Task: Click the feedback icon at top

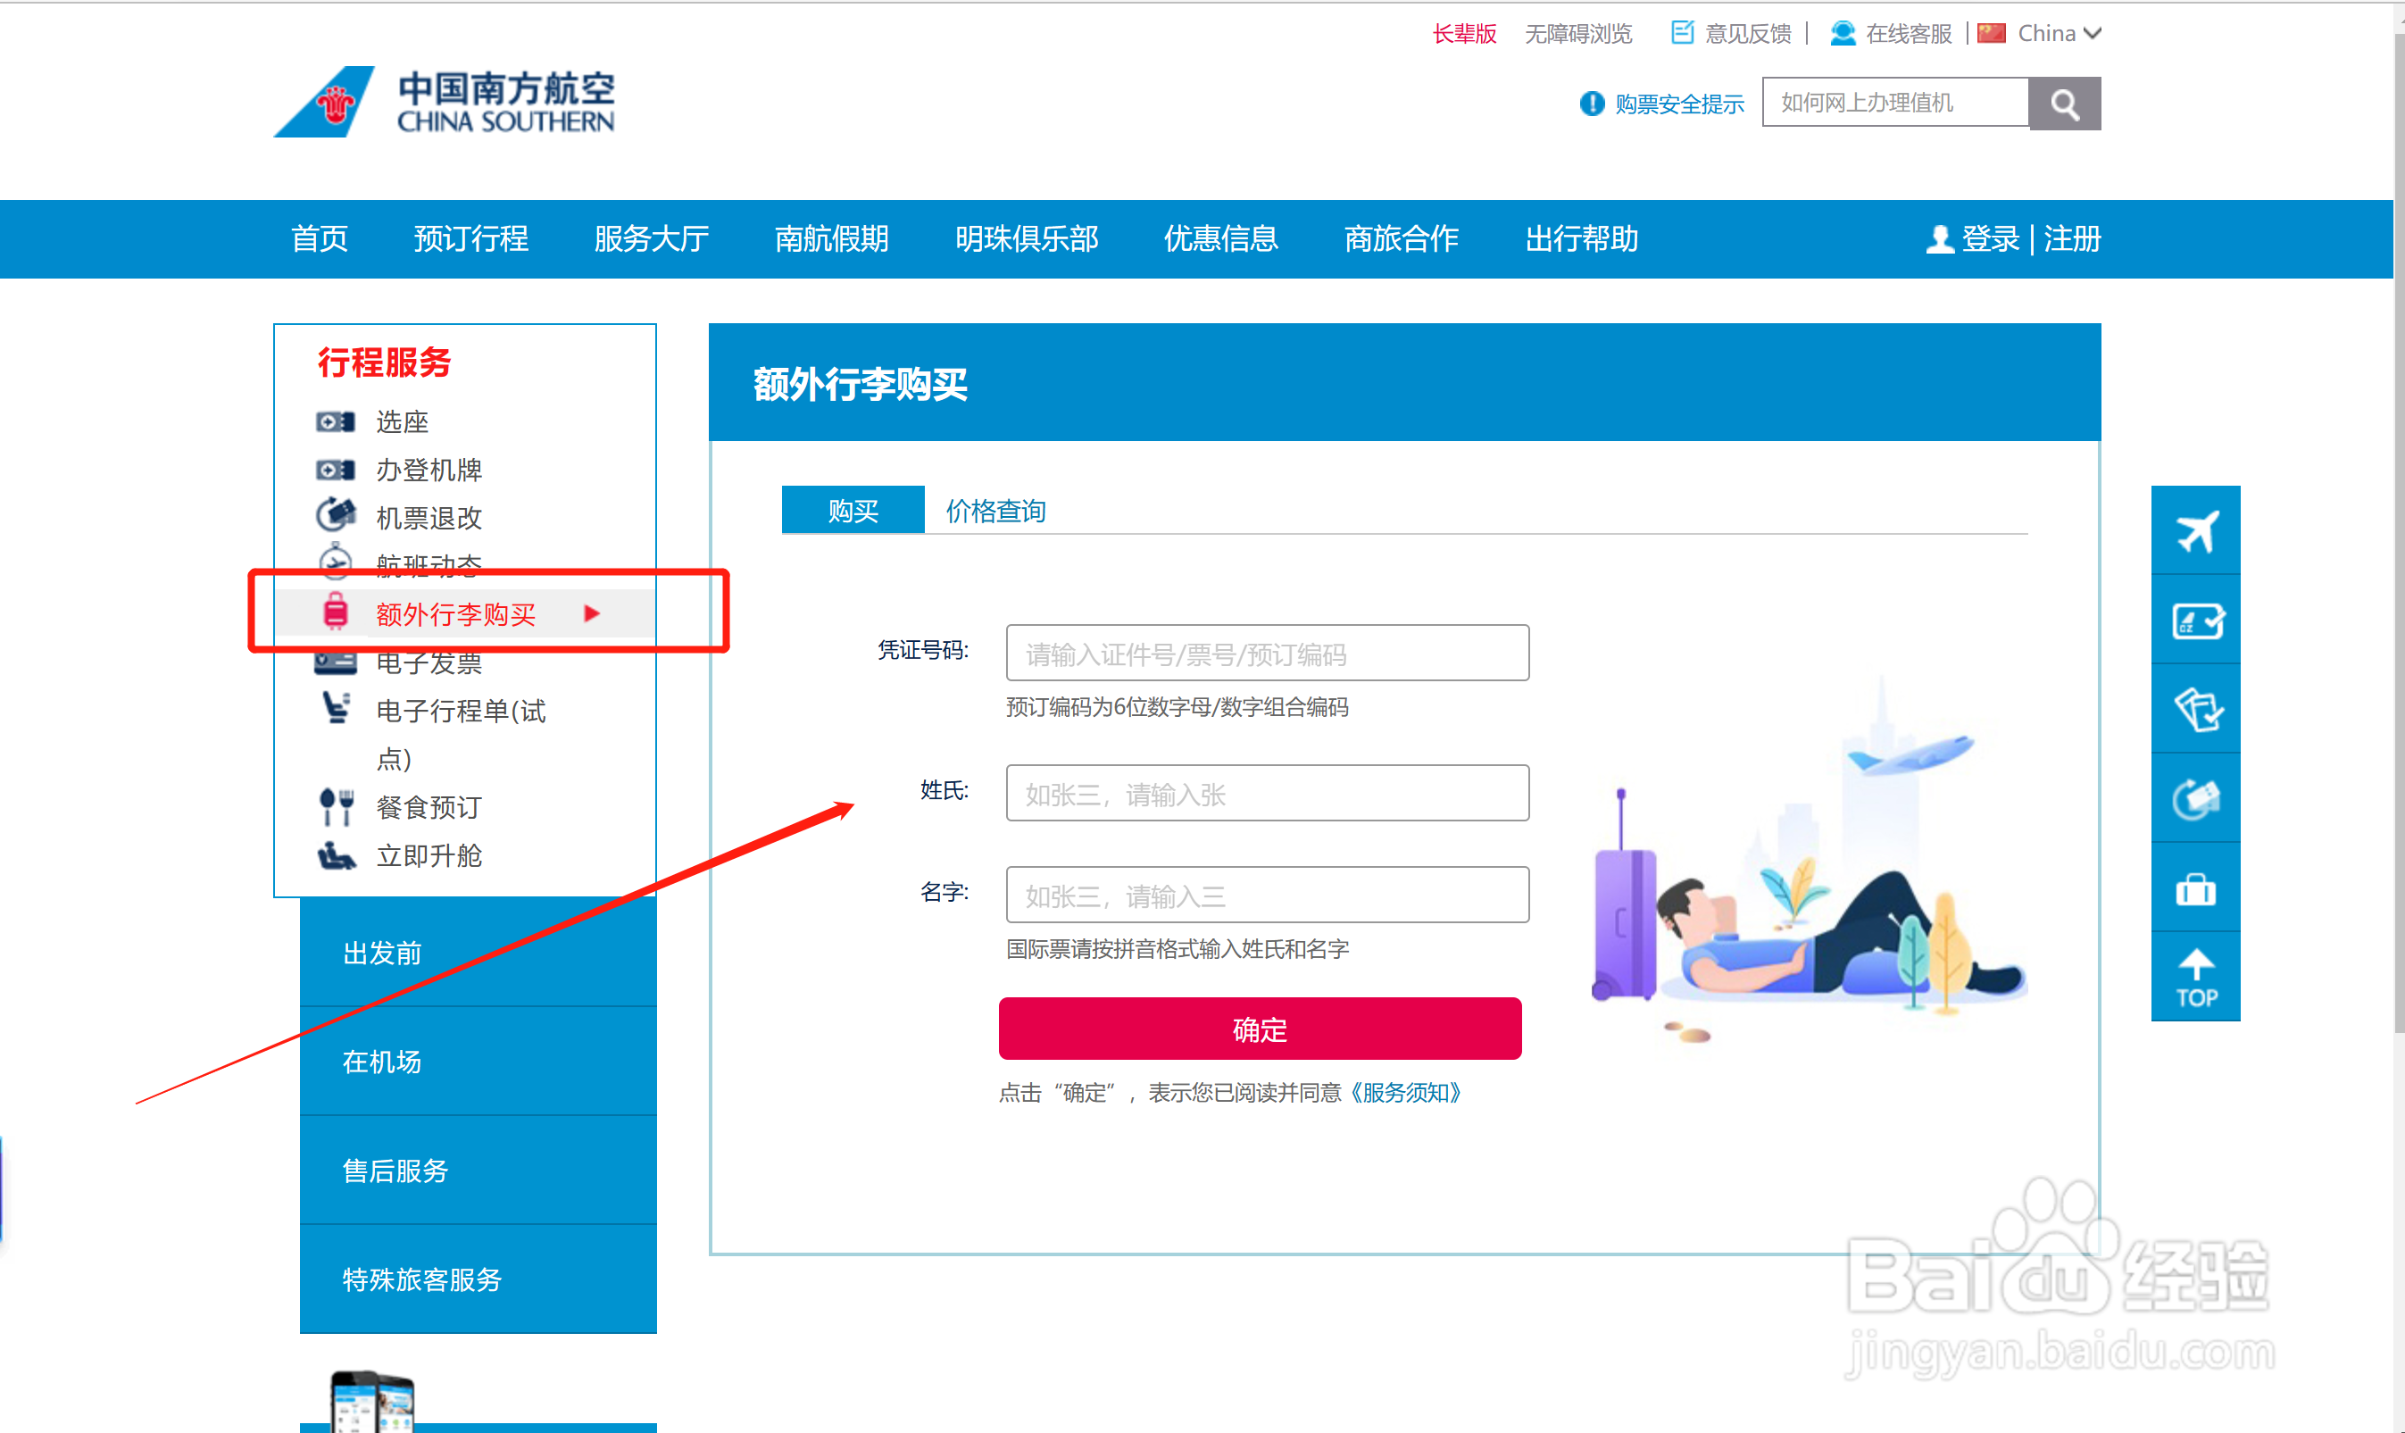Action: [x=1682, y=34]
